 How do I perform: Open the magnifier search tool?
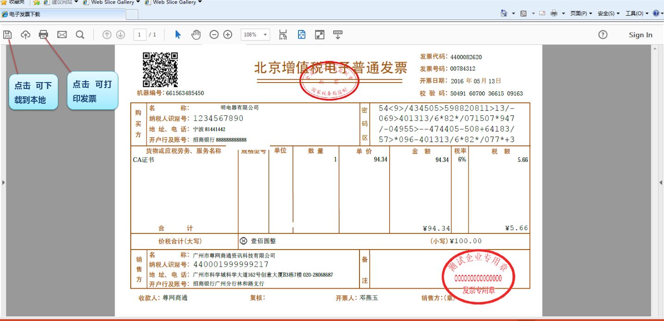click(x=80, y=35)
